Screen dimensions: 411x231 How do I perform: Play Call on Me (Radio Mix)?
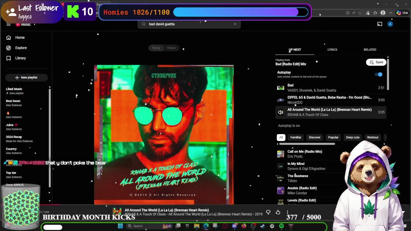pos(331,154)
